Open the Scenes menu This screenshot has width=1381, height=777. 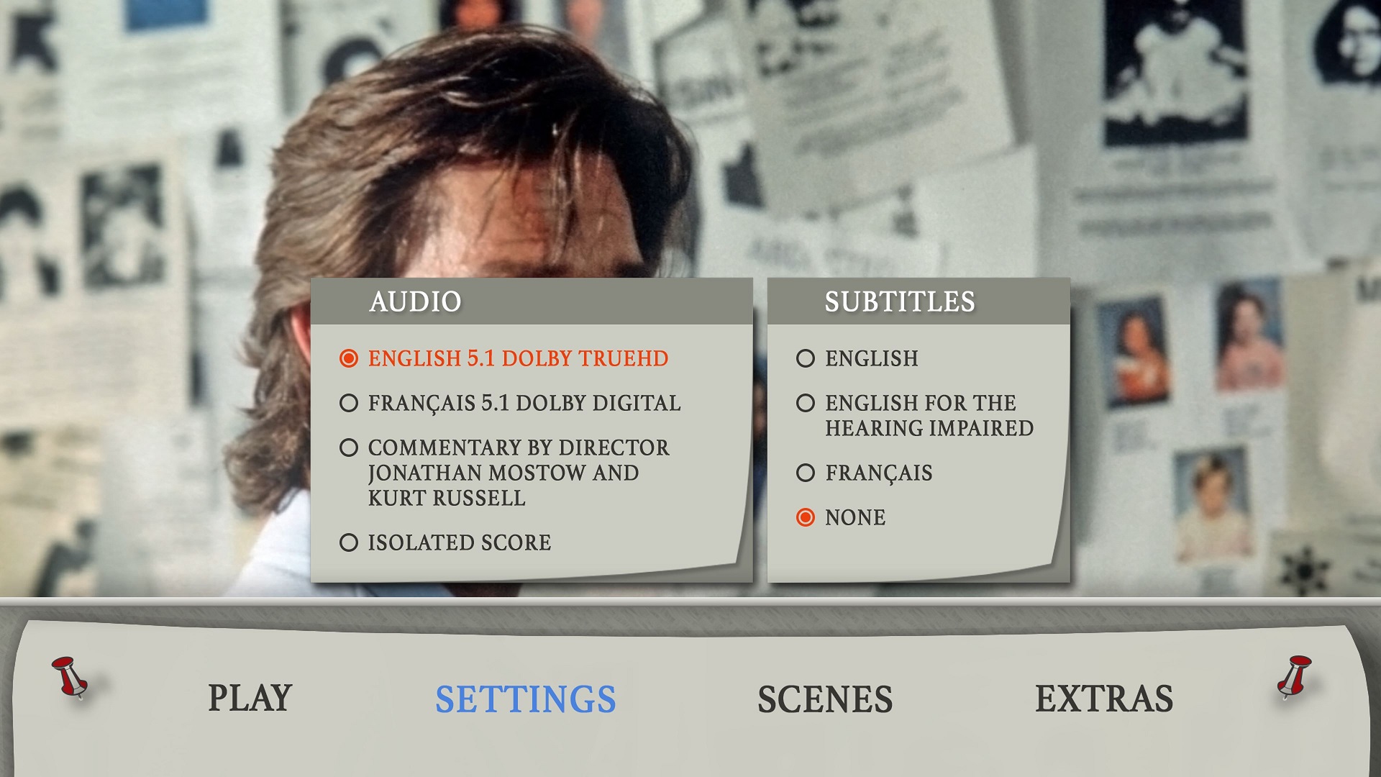pos(825,699)
